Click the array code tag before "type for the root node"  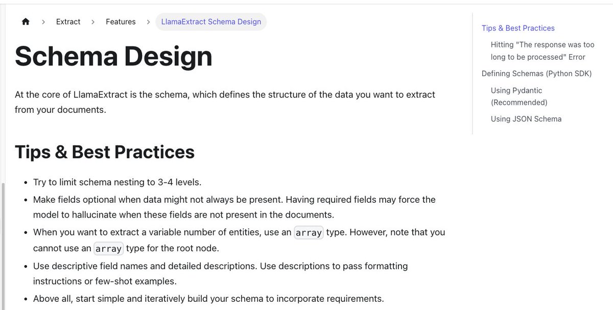[108, 249]
